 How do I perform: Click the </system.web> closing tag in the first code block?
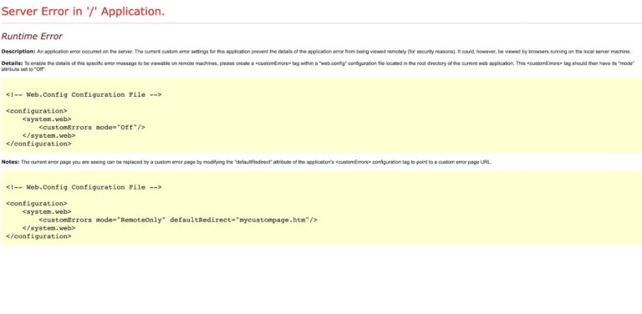click(x=49, y=135)
